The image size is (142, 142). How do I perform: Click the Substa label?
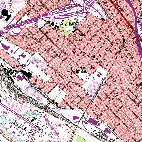point(62,125)
